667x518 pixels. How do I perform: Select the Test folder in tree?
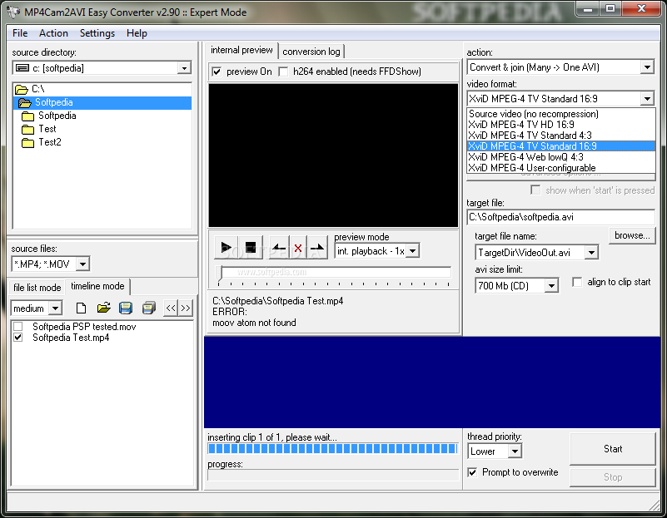coord(47,129)
